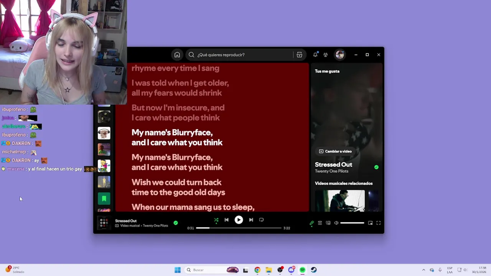Image resolution: width=491 pixels, height=276 pixels.
Task: Click the OneDrive cloud icon in the tray
Action: click(432, 270)
